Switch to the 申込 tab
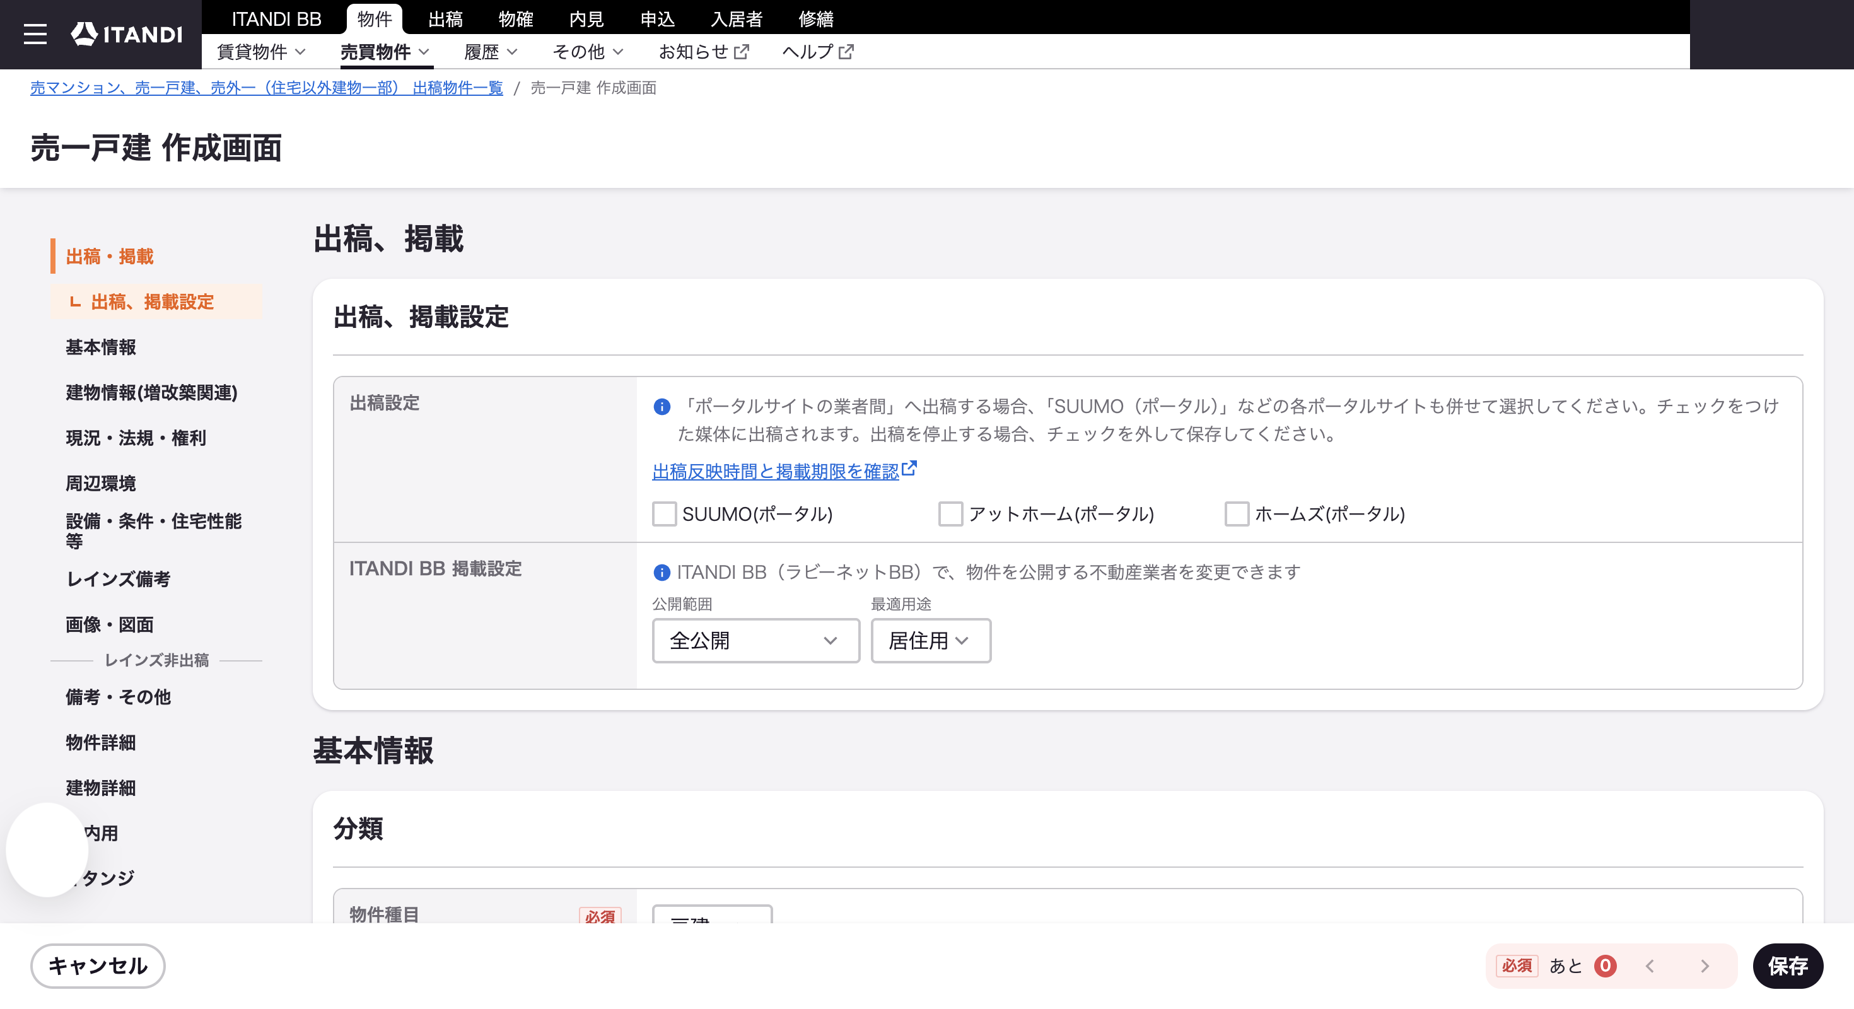This screenshot has width=1854, height=1009. [x=657, y=19]
